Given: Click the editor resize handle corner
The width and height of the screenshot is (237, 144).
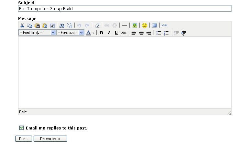Looking at the screenshot, I should (229, 113).
